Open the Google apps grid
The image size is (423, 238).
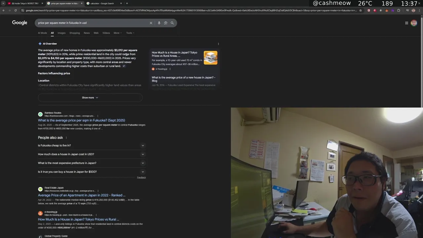pos(406,23)
